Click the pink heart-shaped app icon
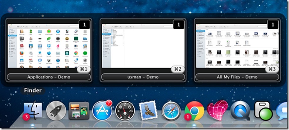 217,111
